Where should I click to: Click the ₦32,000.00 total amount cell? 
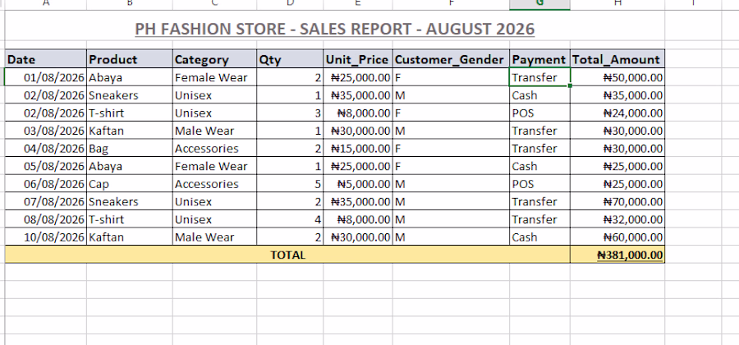(x=617, y=219)
